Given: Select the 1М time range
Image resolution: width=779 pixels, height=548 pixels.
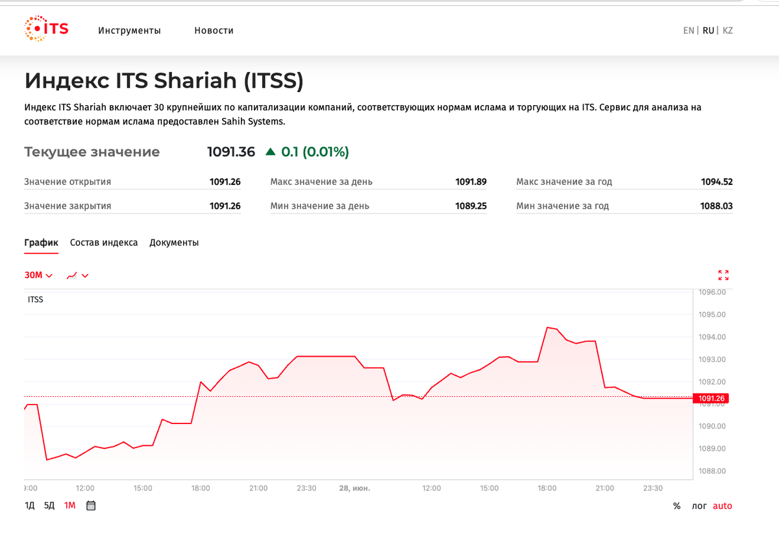Looking at the screenshot, I should coord(69,506).
